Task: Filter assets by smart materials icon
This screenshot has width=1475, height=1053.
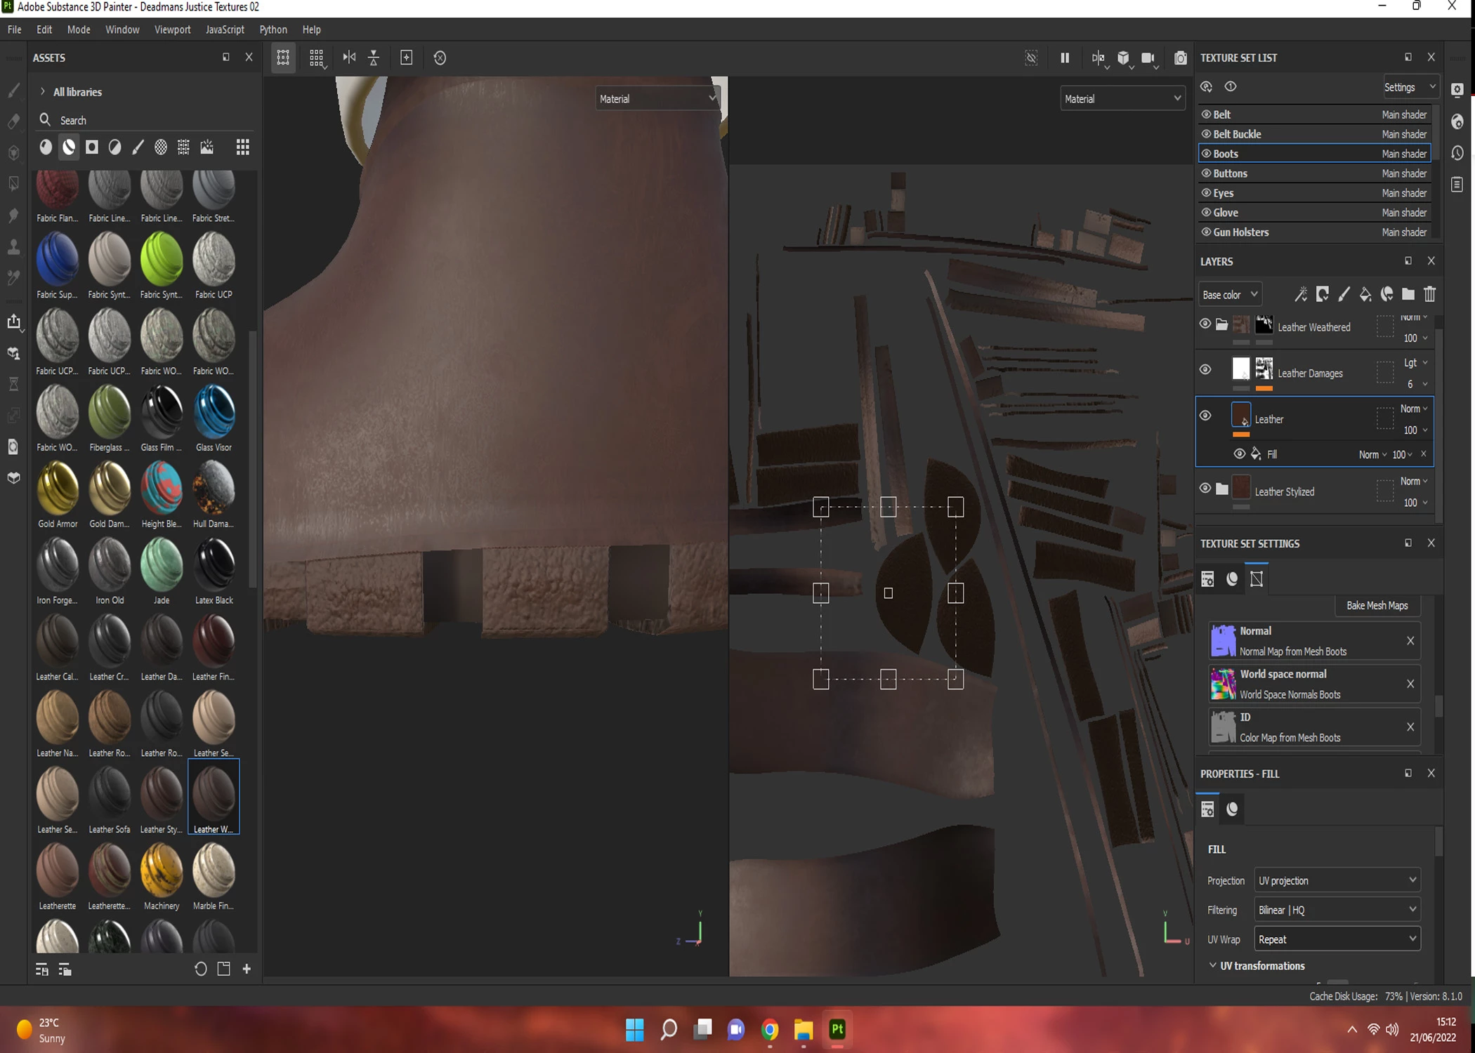Action: [69, 147]
